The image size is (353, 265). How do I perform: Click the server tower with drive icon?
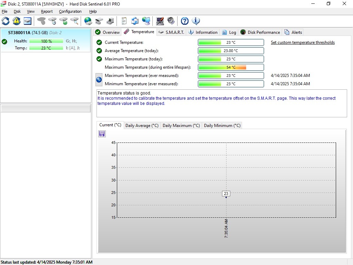pyautogui.click(x=110, y=21)
